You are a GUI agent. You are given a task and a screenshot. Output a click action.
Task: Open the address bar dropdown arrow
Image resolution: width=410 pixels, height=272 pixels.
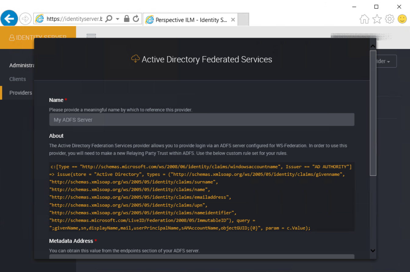click(x=118, y=19)
